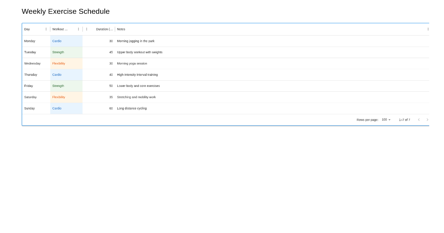The height and width of the screenshot is (233, 444).
Task: Expand the rows-per-page value selector showing 100
Action: (386, 119)
